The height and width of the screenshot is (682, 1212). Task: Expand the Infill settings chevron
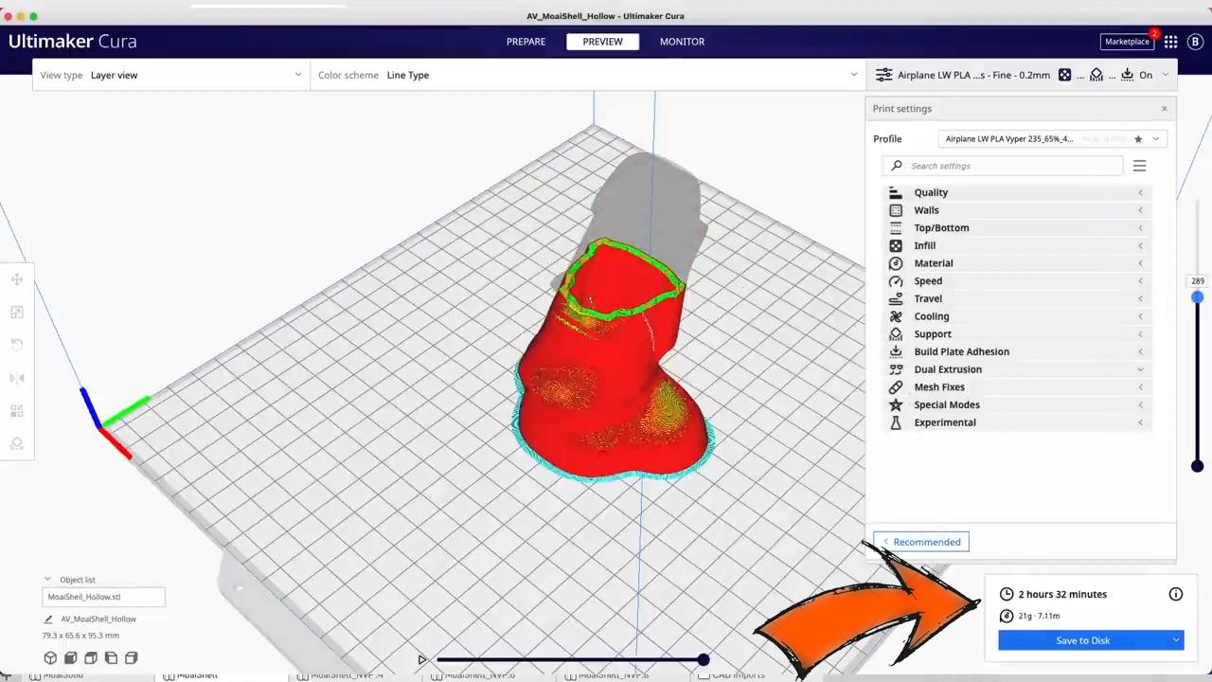pyautogui.click(x=1140, y=245)
